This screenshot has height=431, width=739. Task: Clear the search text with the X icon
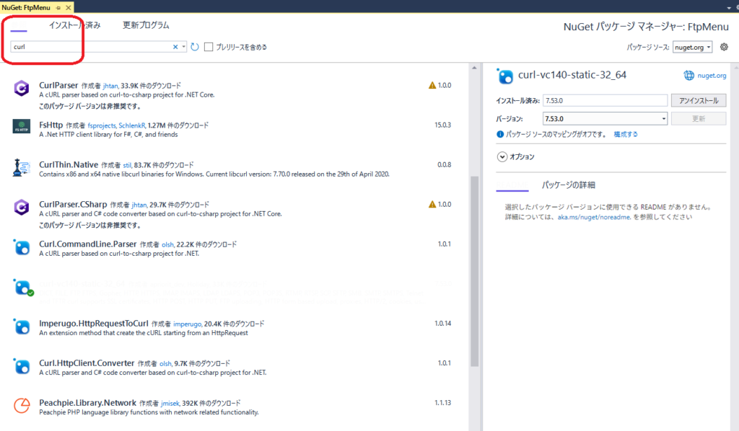175,47
